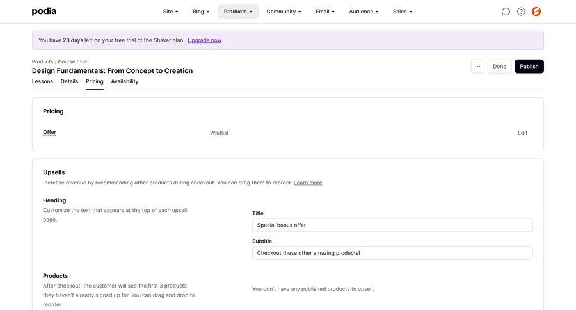Open the chat messages icon

coord(506,12)
